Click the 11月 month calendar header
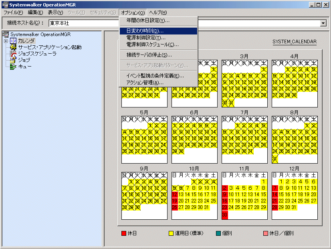 pos(244,168)
